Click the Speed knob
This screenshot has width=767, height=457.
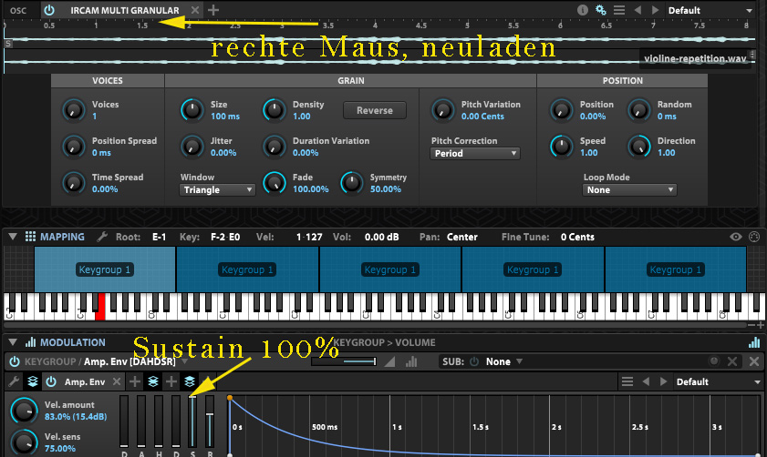point(561,147)
